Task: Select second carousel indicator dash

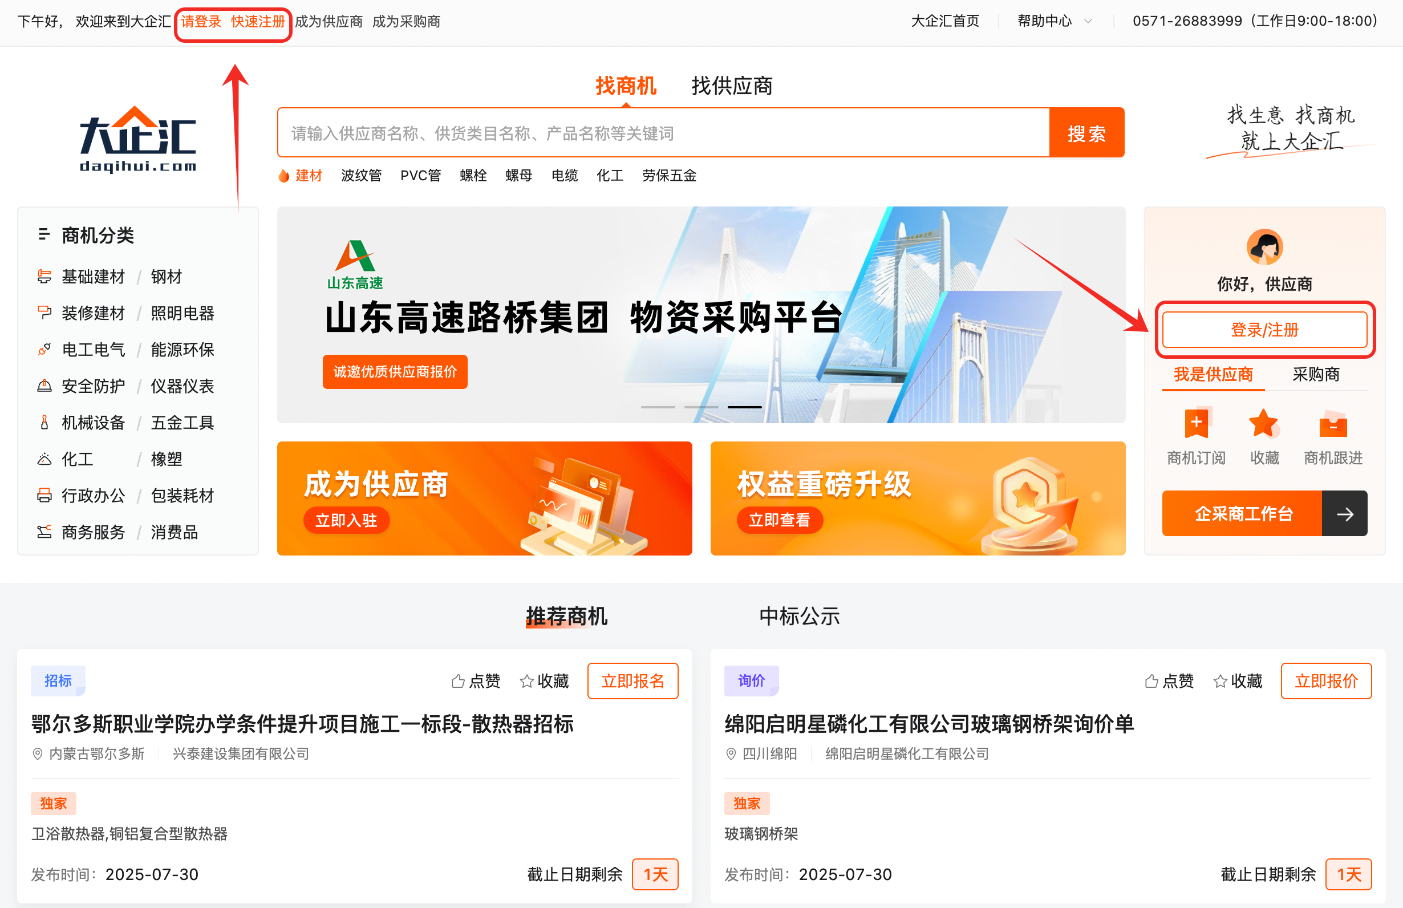Action: 701,407
